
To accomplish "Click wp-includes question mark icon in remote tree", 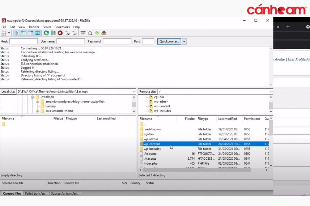I will tap(151, 111).
